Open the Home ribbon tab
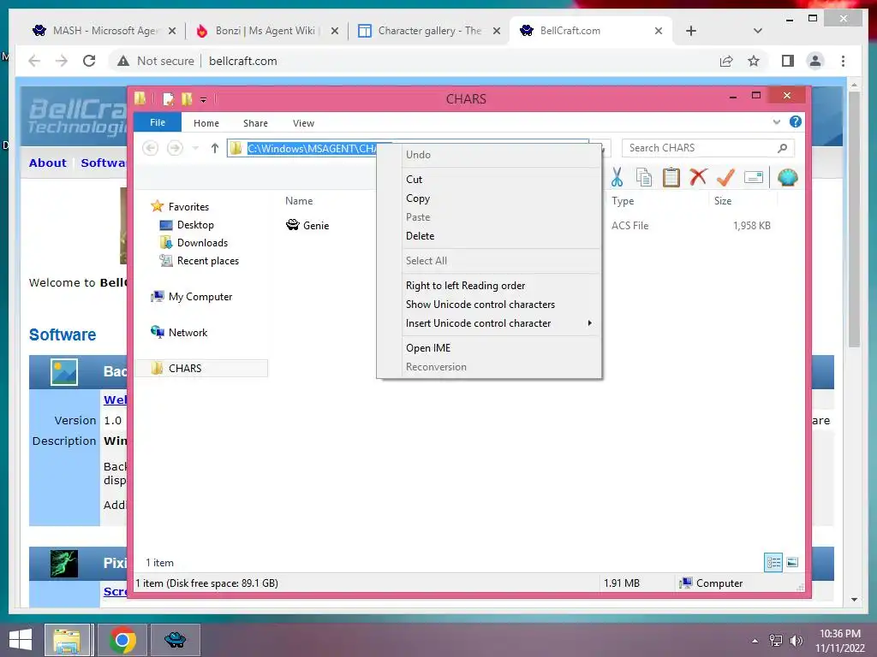This screenshot has width=877, height=657. coord(206,123)
